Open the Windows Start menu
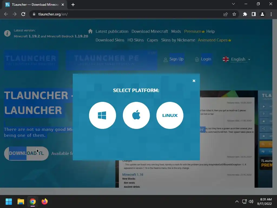The height and width of the screenshot is (208, 277). (x=9, y=201)
